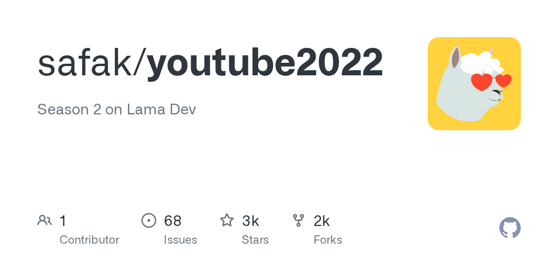Open the youtube2022 repository title
Image resolution: width=558 pixels, height=279 pixels.
(265, 63)
